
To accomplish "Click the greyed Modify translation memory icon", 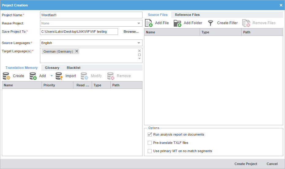I will click(84, 76).
